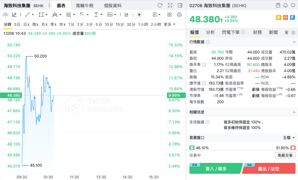This screenshot has height=180, width=298.
Task: Switch to the 個股資料 tab
Action: click(x=113, y=6)
